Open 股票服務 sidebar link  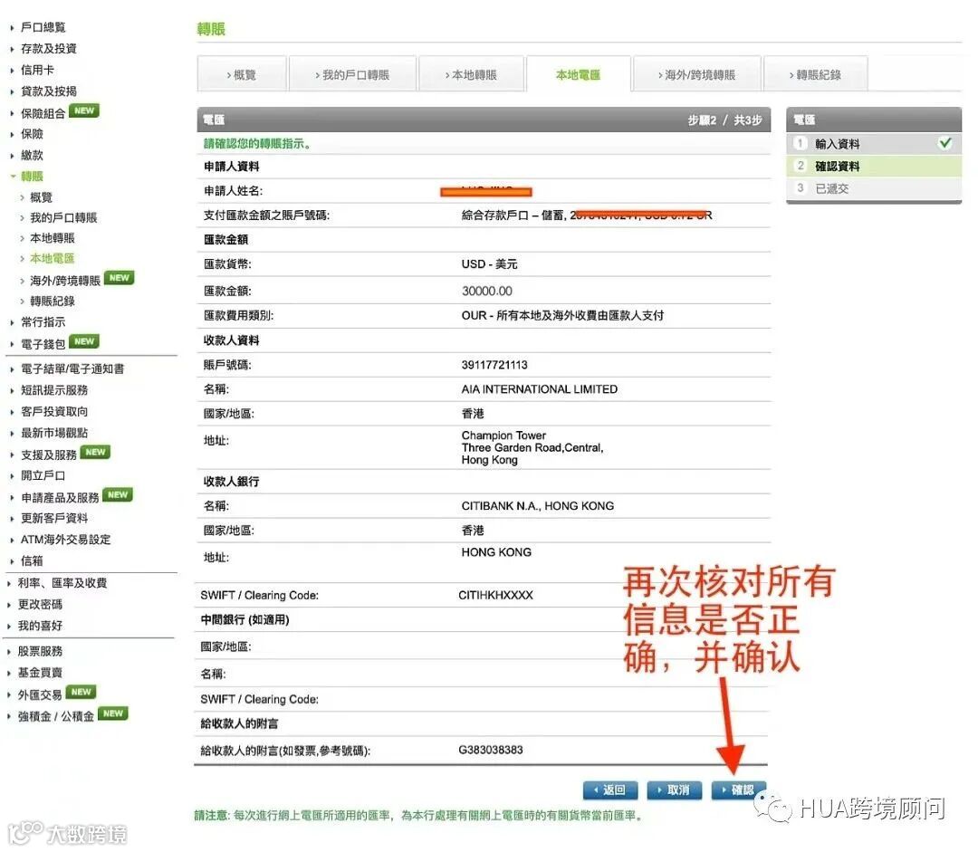tap(39, 651)
